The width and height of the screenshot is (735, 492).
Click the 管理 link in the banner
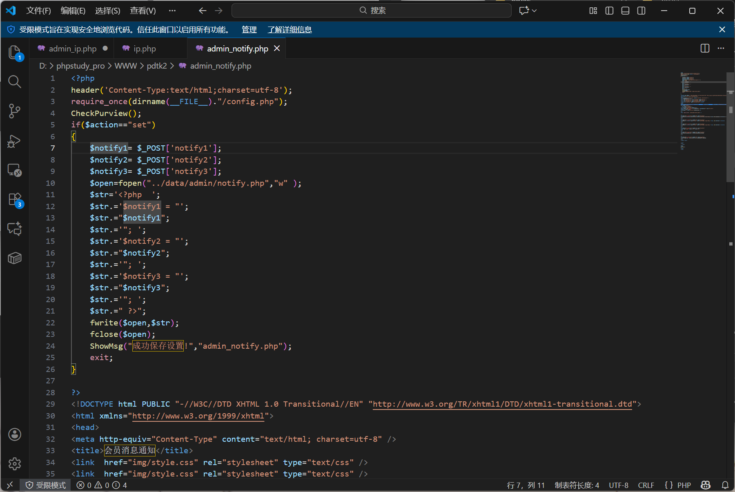coord(249,29)
